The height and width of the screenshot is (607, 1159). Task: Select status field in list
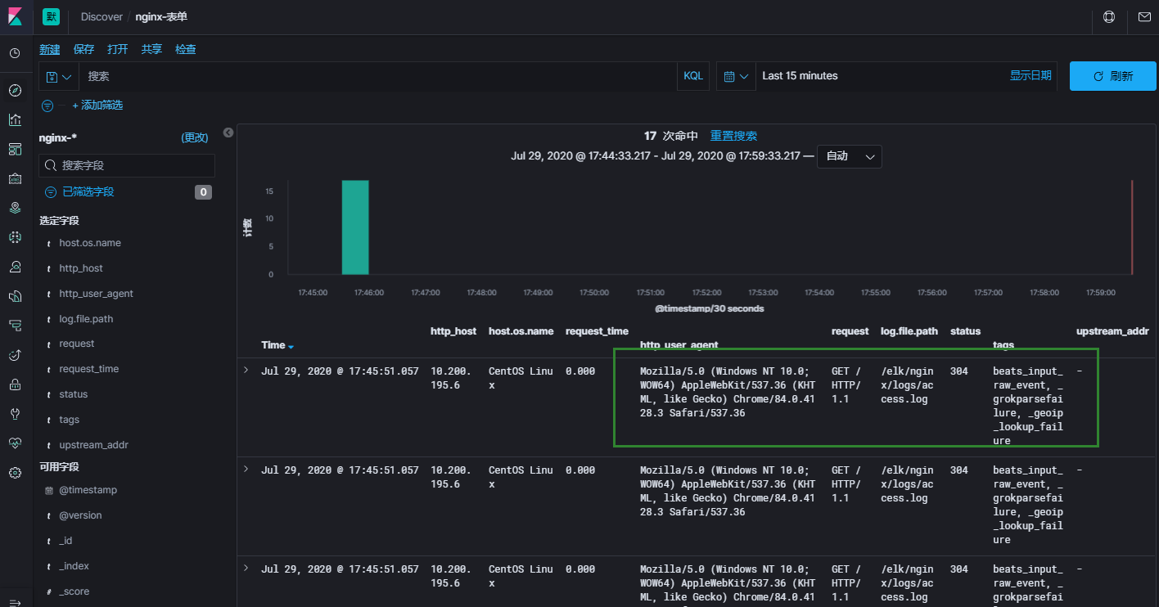pyautogui.click(x=74, y=394)
